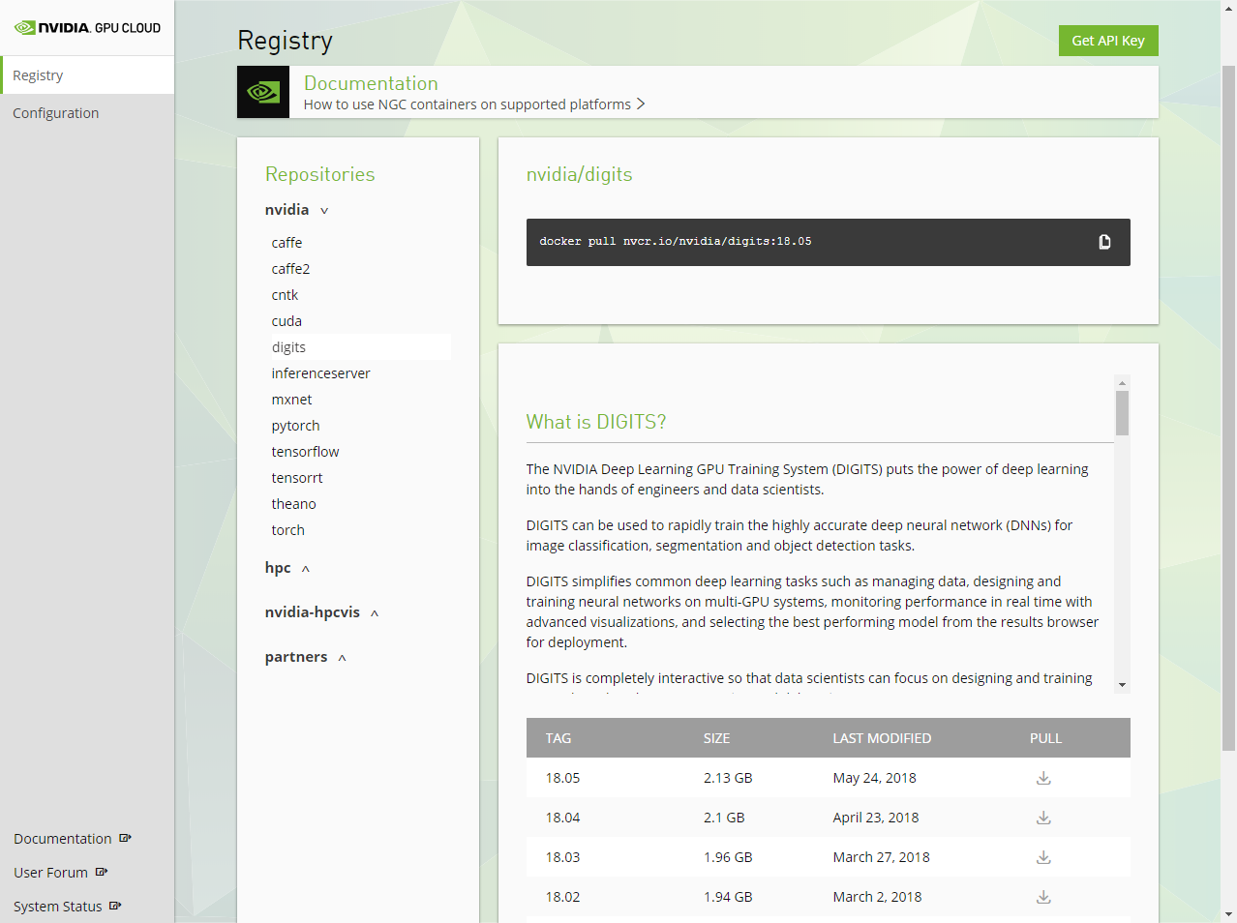Click the description panel scrollbar thumb
The width and height of the screenshot is (1237, 923).
(x=1122, y=413)
